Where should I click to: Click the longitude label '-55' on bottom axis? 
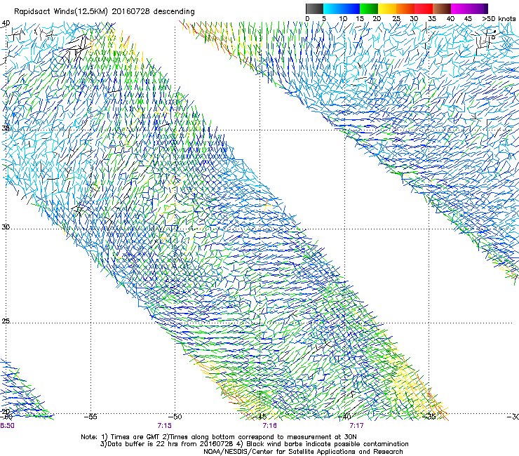pos(90,417)
